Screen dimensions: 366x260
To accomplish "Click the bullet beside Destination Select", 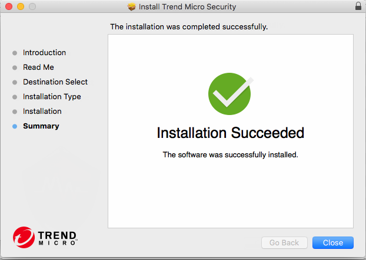I will pyautogui.click(x=15, y=82).
